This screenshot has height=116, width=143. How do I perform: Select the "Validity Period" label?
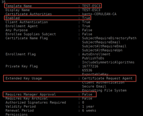pyautogui.click(x=21, y=106)
